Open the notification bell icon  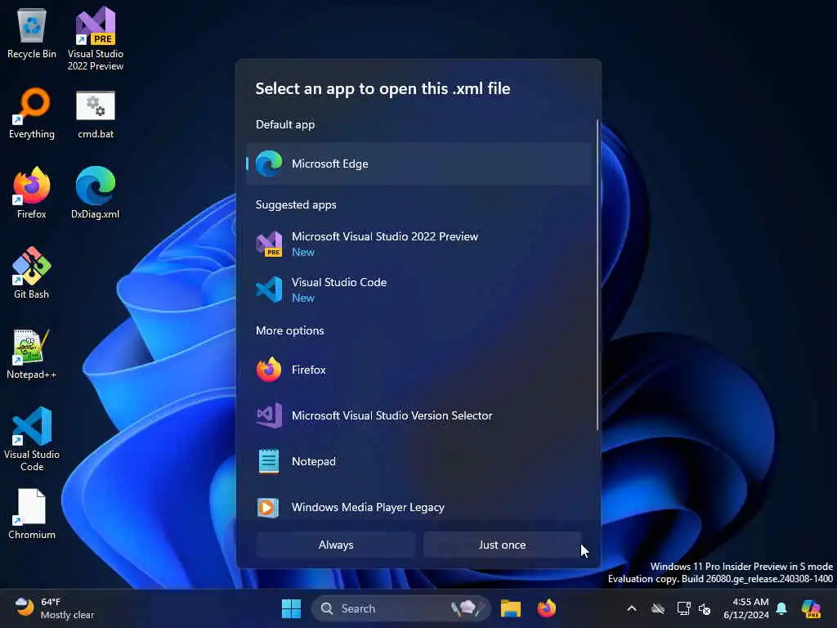(781, 608)
